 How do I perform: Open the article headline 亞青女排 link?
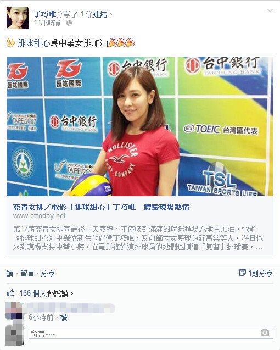pos(101,207)
